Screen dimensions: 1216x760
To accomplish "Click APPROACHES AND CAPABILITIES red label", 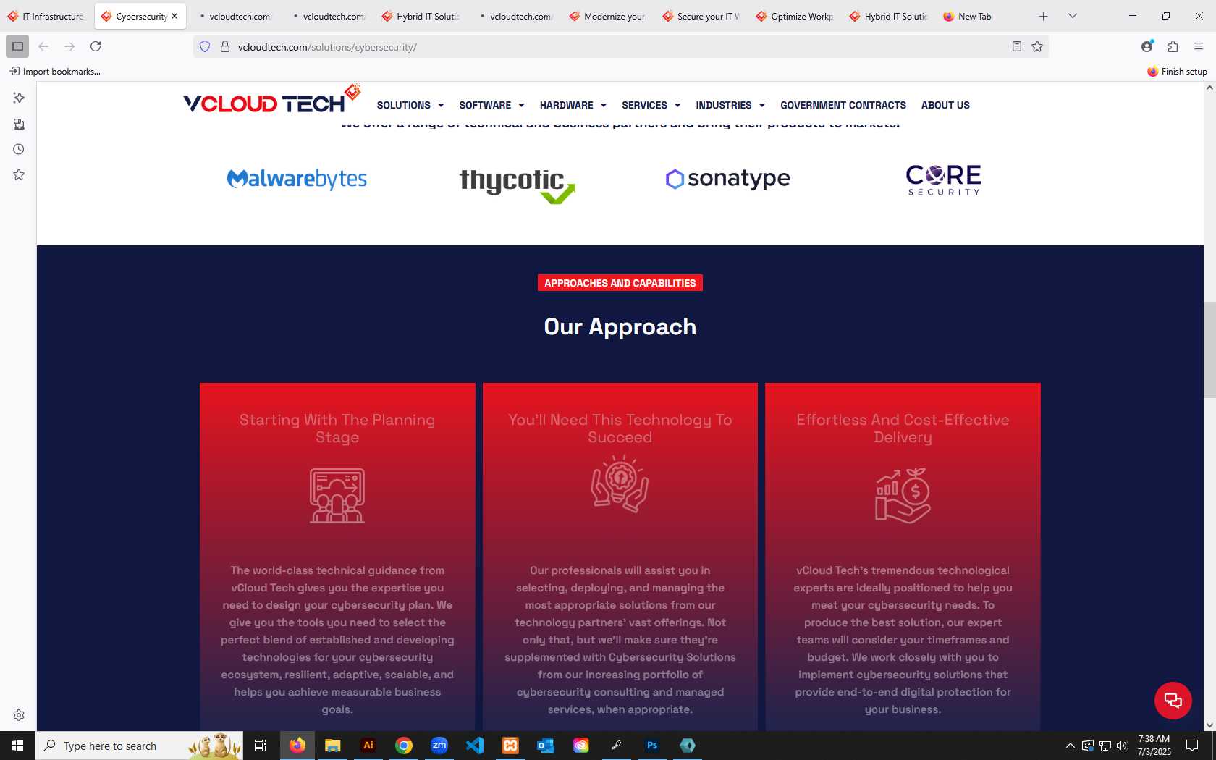I will pos(620,283).
